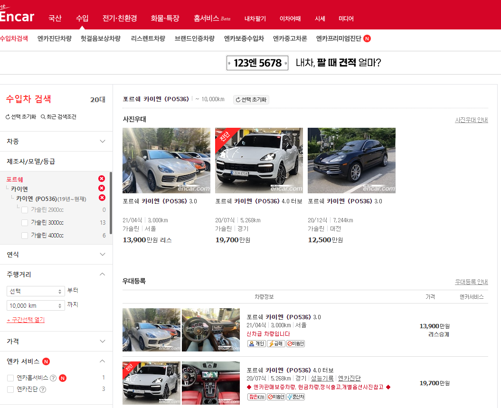Check the 가솔린 2900cc option

(25, 210)
